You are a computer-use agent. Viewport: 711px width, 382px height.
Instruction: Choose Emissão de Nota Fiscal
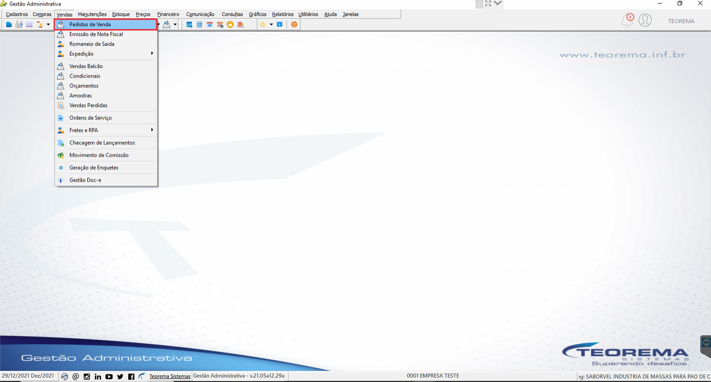click(106, 34)
